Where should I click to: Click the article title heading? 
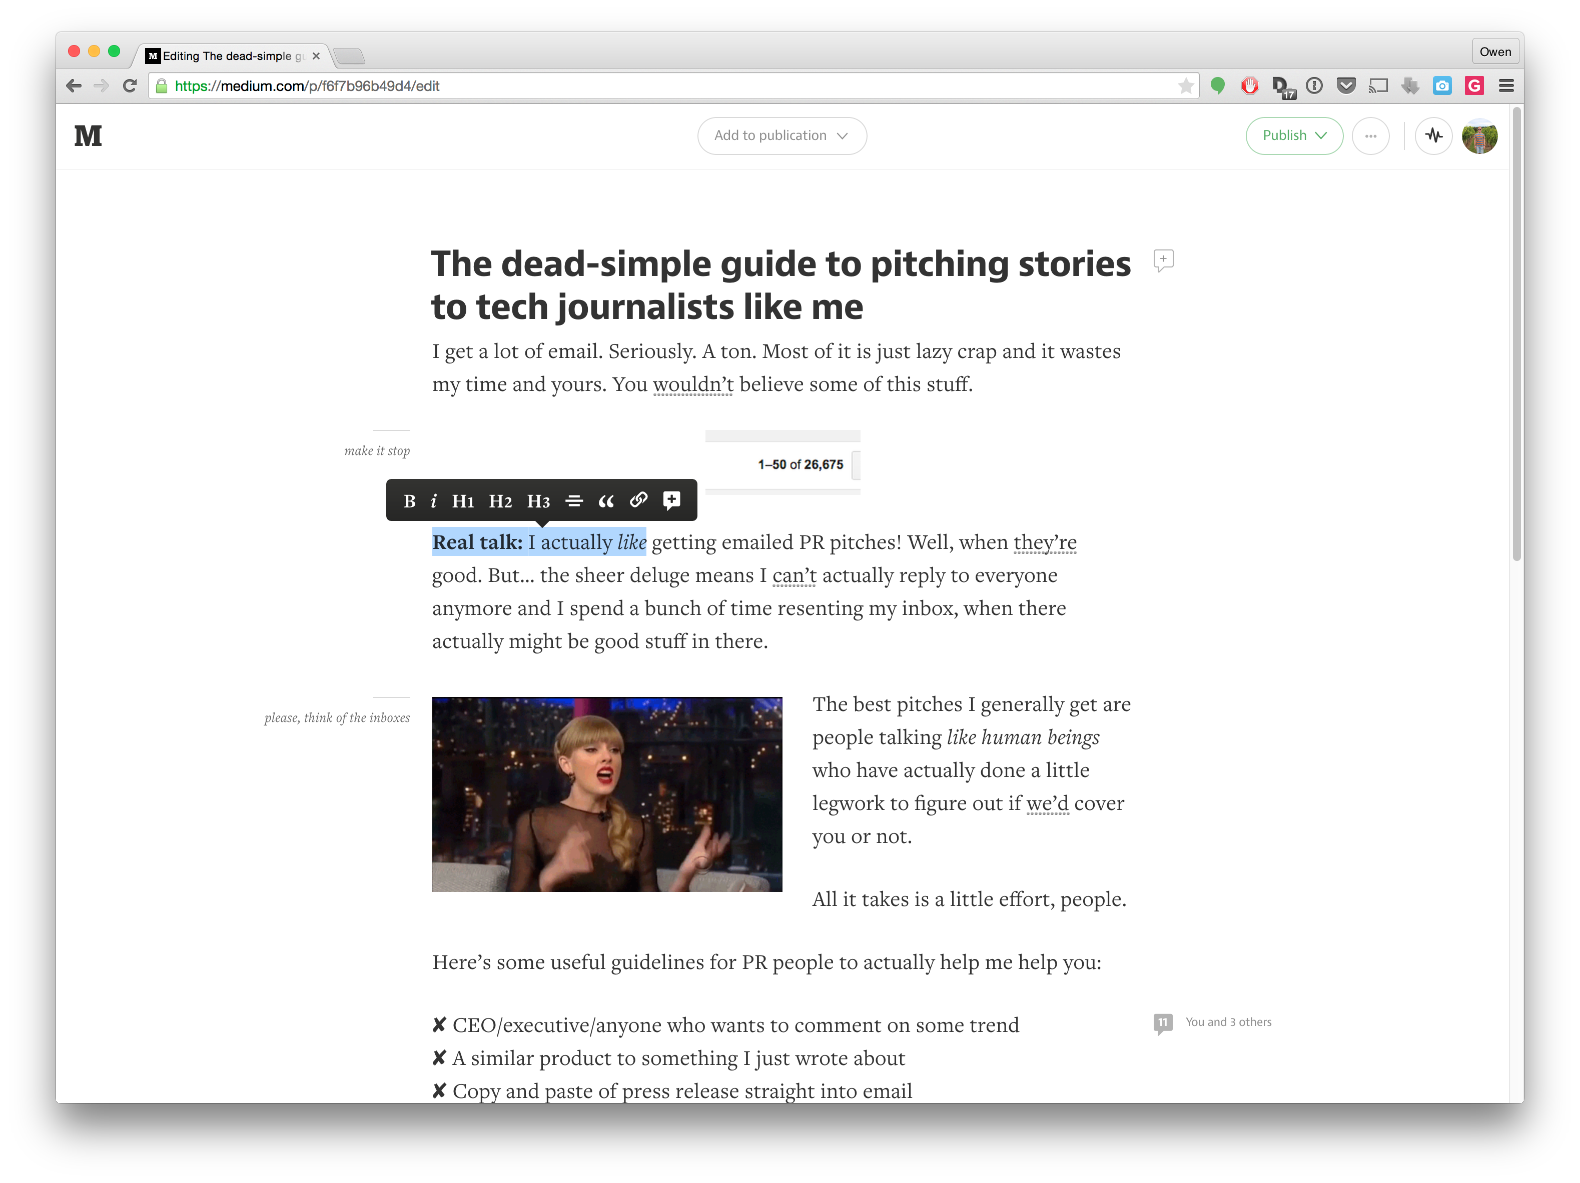point(780,285)
